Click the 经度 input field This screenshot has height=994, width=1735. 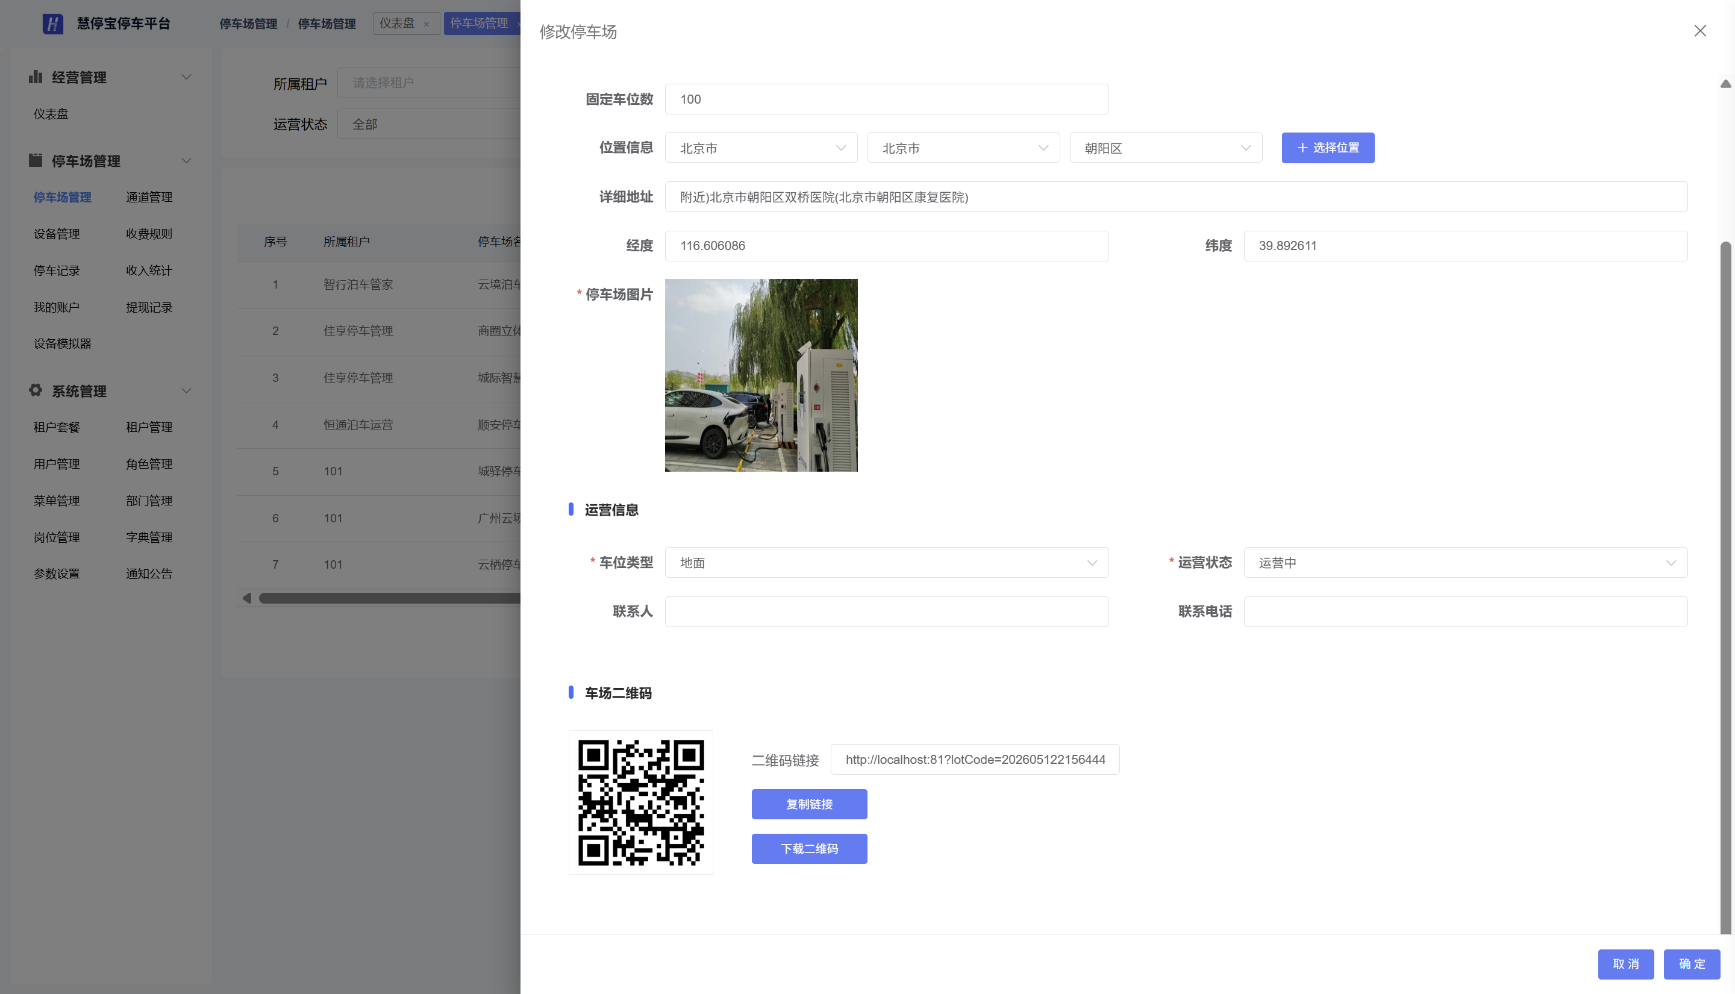(x=887, y=246)
